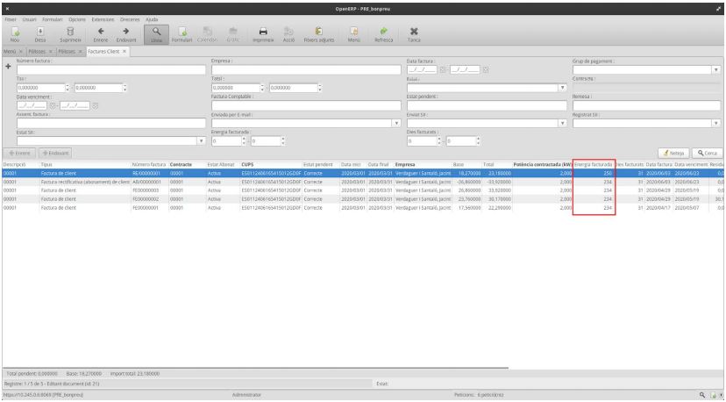The height and width of the screenshot is (402, 726).
Task: Click the Suprimeix delete icon
Action: pyautogui.click(x=70, y=32)
